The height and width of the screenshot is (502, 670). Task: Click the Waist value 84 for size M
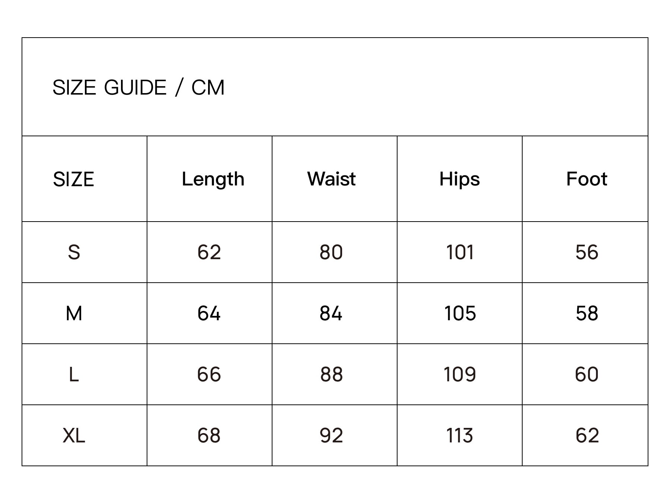point(331,313)
